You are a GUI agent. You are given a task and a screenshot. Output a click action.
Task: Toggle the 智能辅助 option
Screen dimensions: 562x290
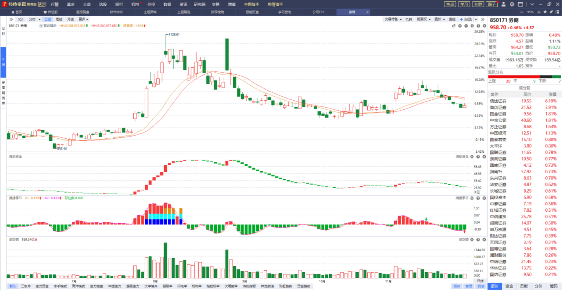pos(48,26)
